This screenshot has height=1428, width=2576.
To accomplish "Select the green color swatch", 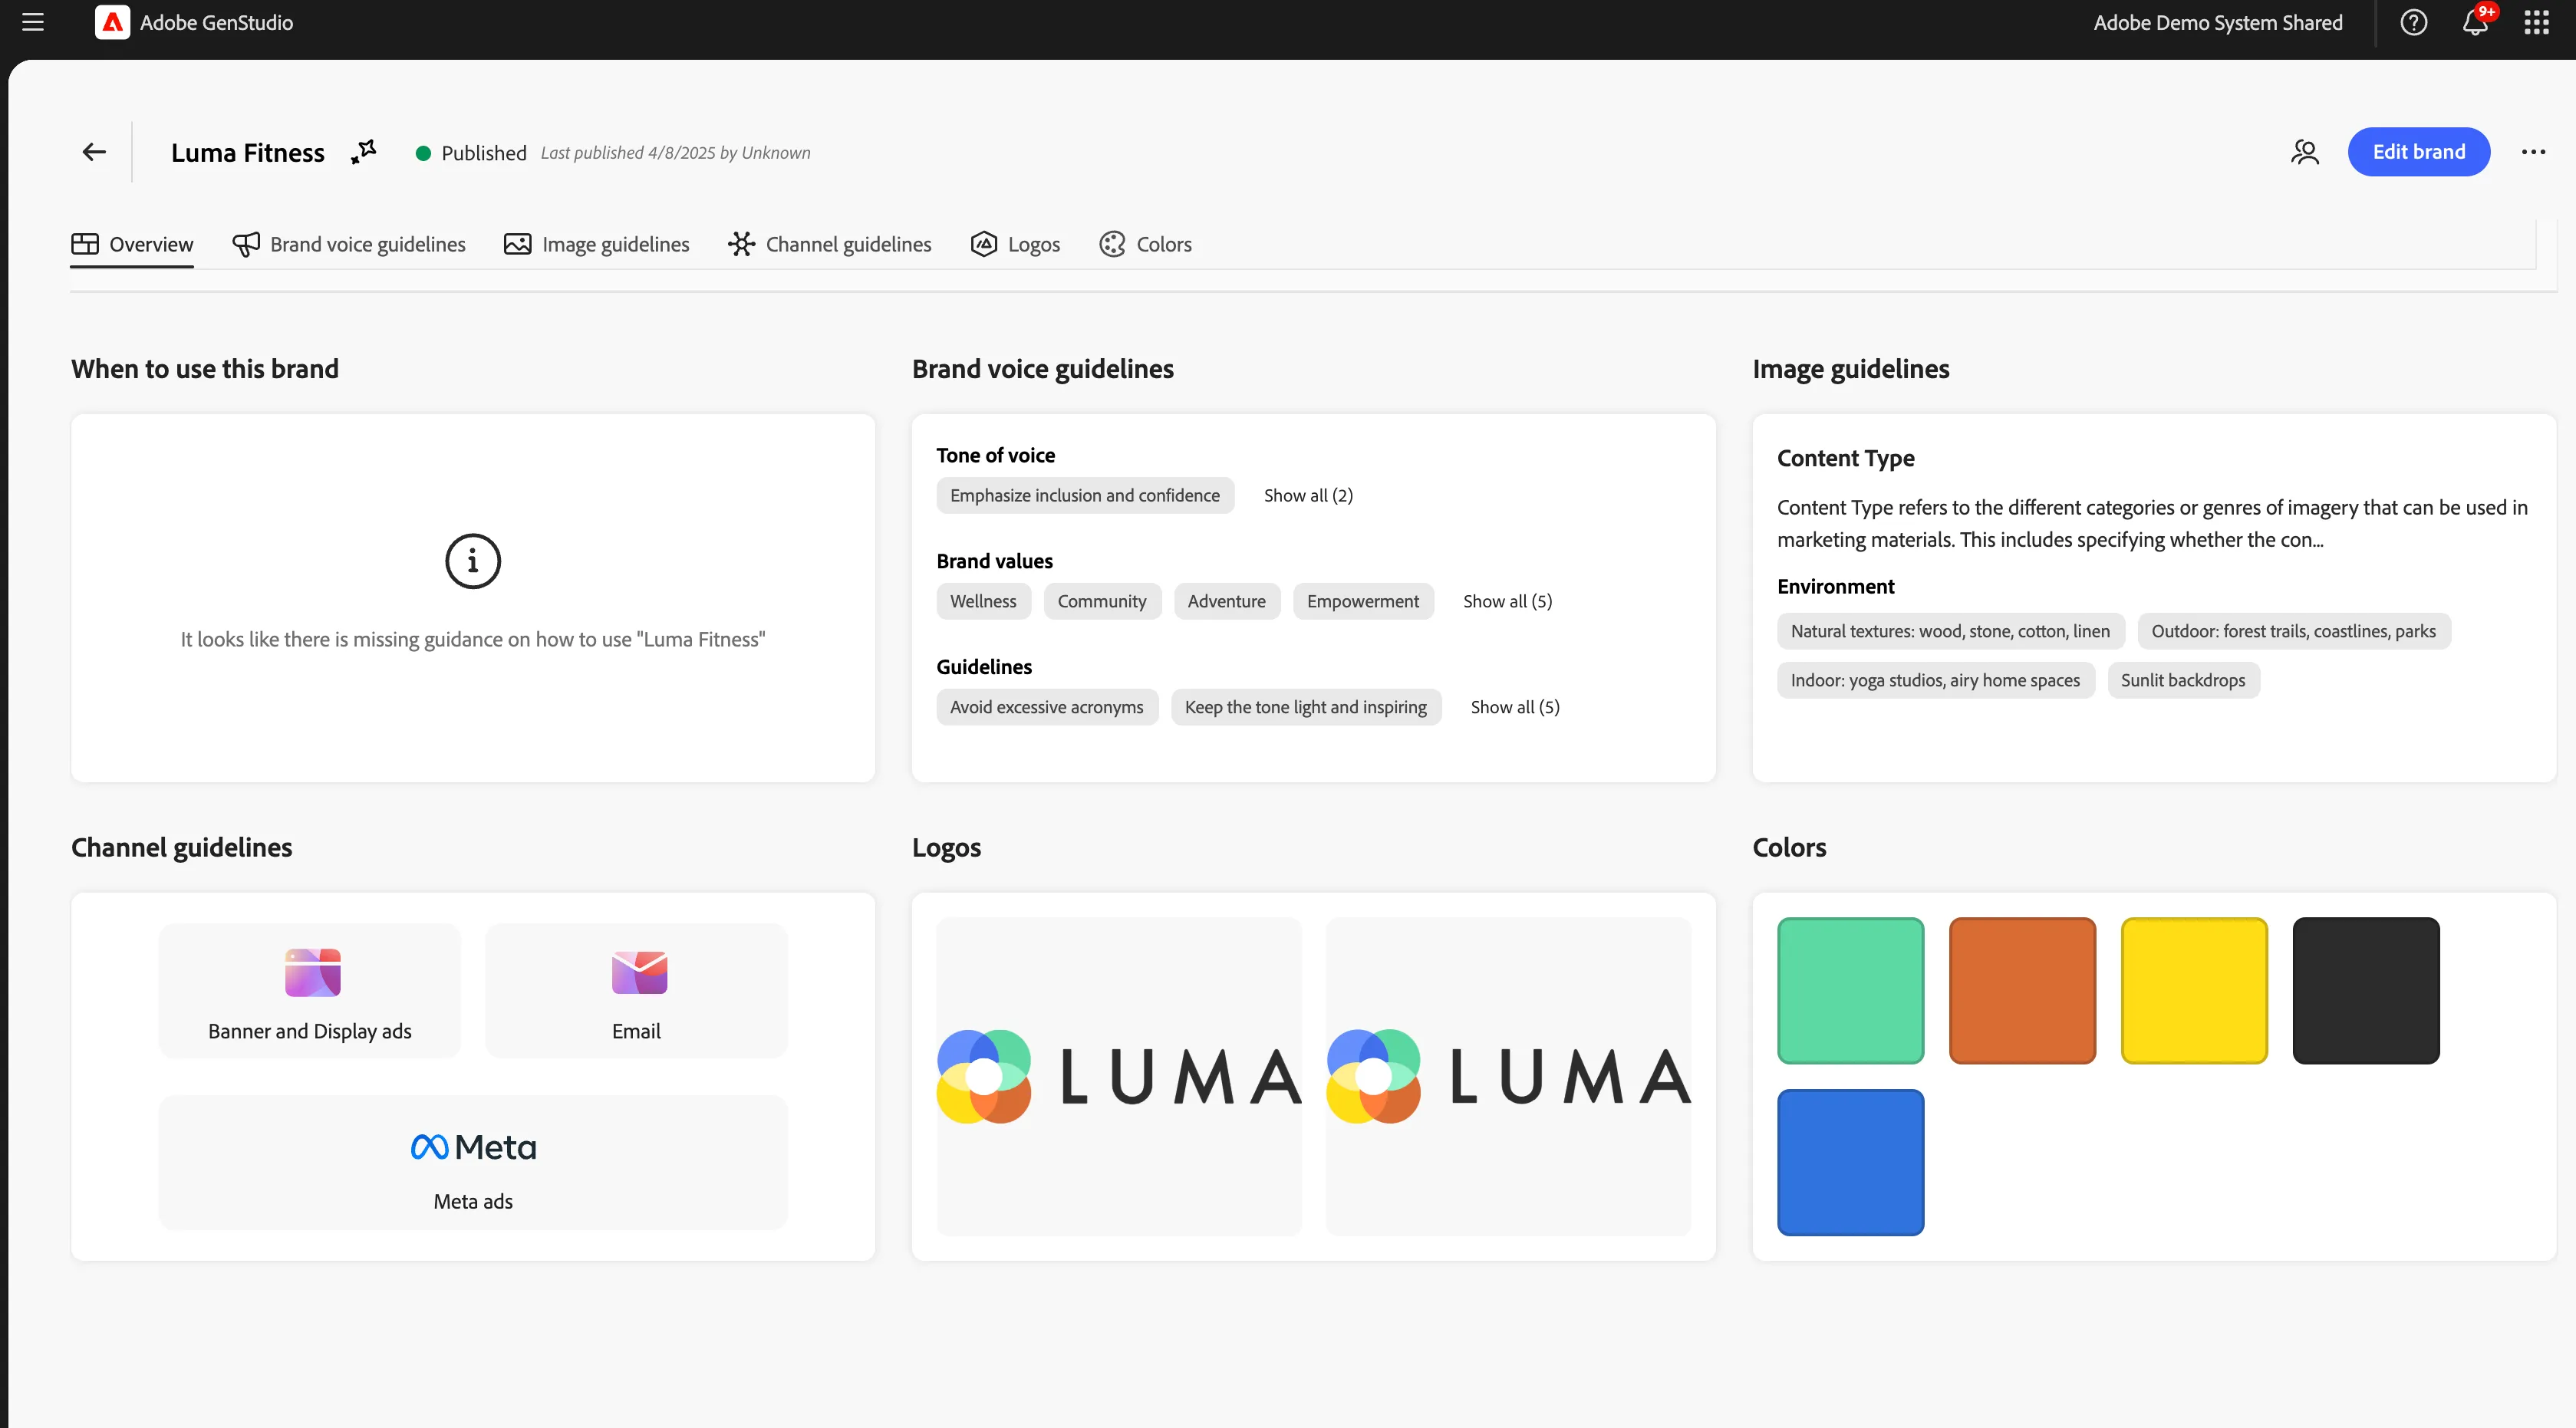I will point(1850,990).
